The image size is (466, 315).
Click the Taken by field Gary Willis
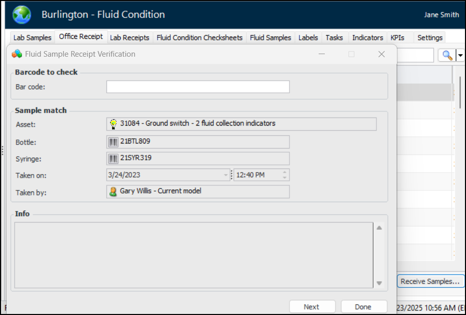[198, 191]
